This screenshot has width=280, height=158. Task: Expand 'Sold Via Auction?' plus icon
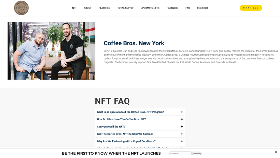pos(182,134)
